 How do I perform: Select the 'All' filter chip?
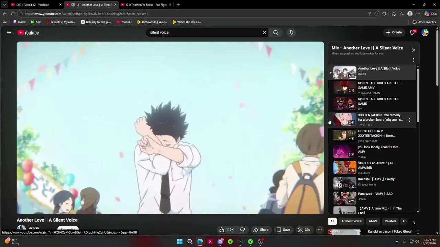332,221
